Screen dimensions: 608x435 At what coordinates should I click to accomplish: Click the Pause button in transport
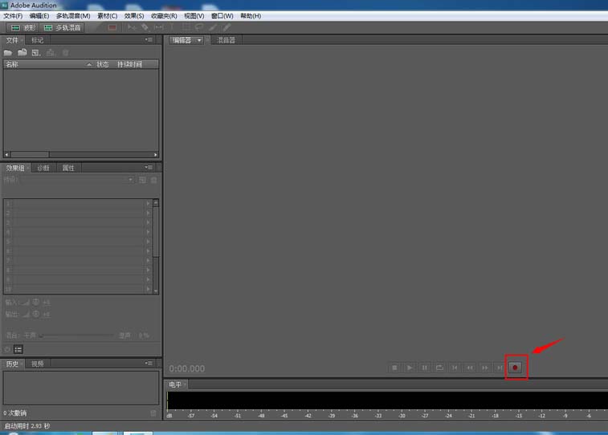pyautogui.click(x=425, y=368)
